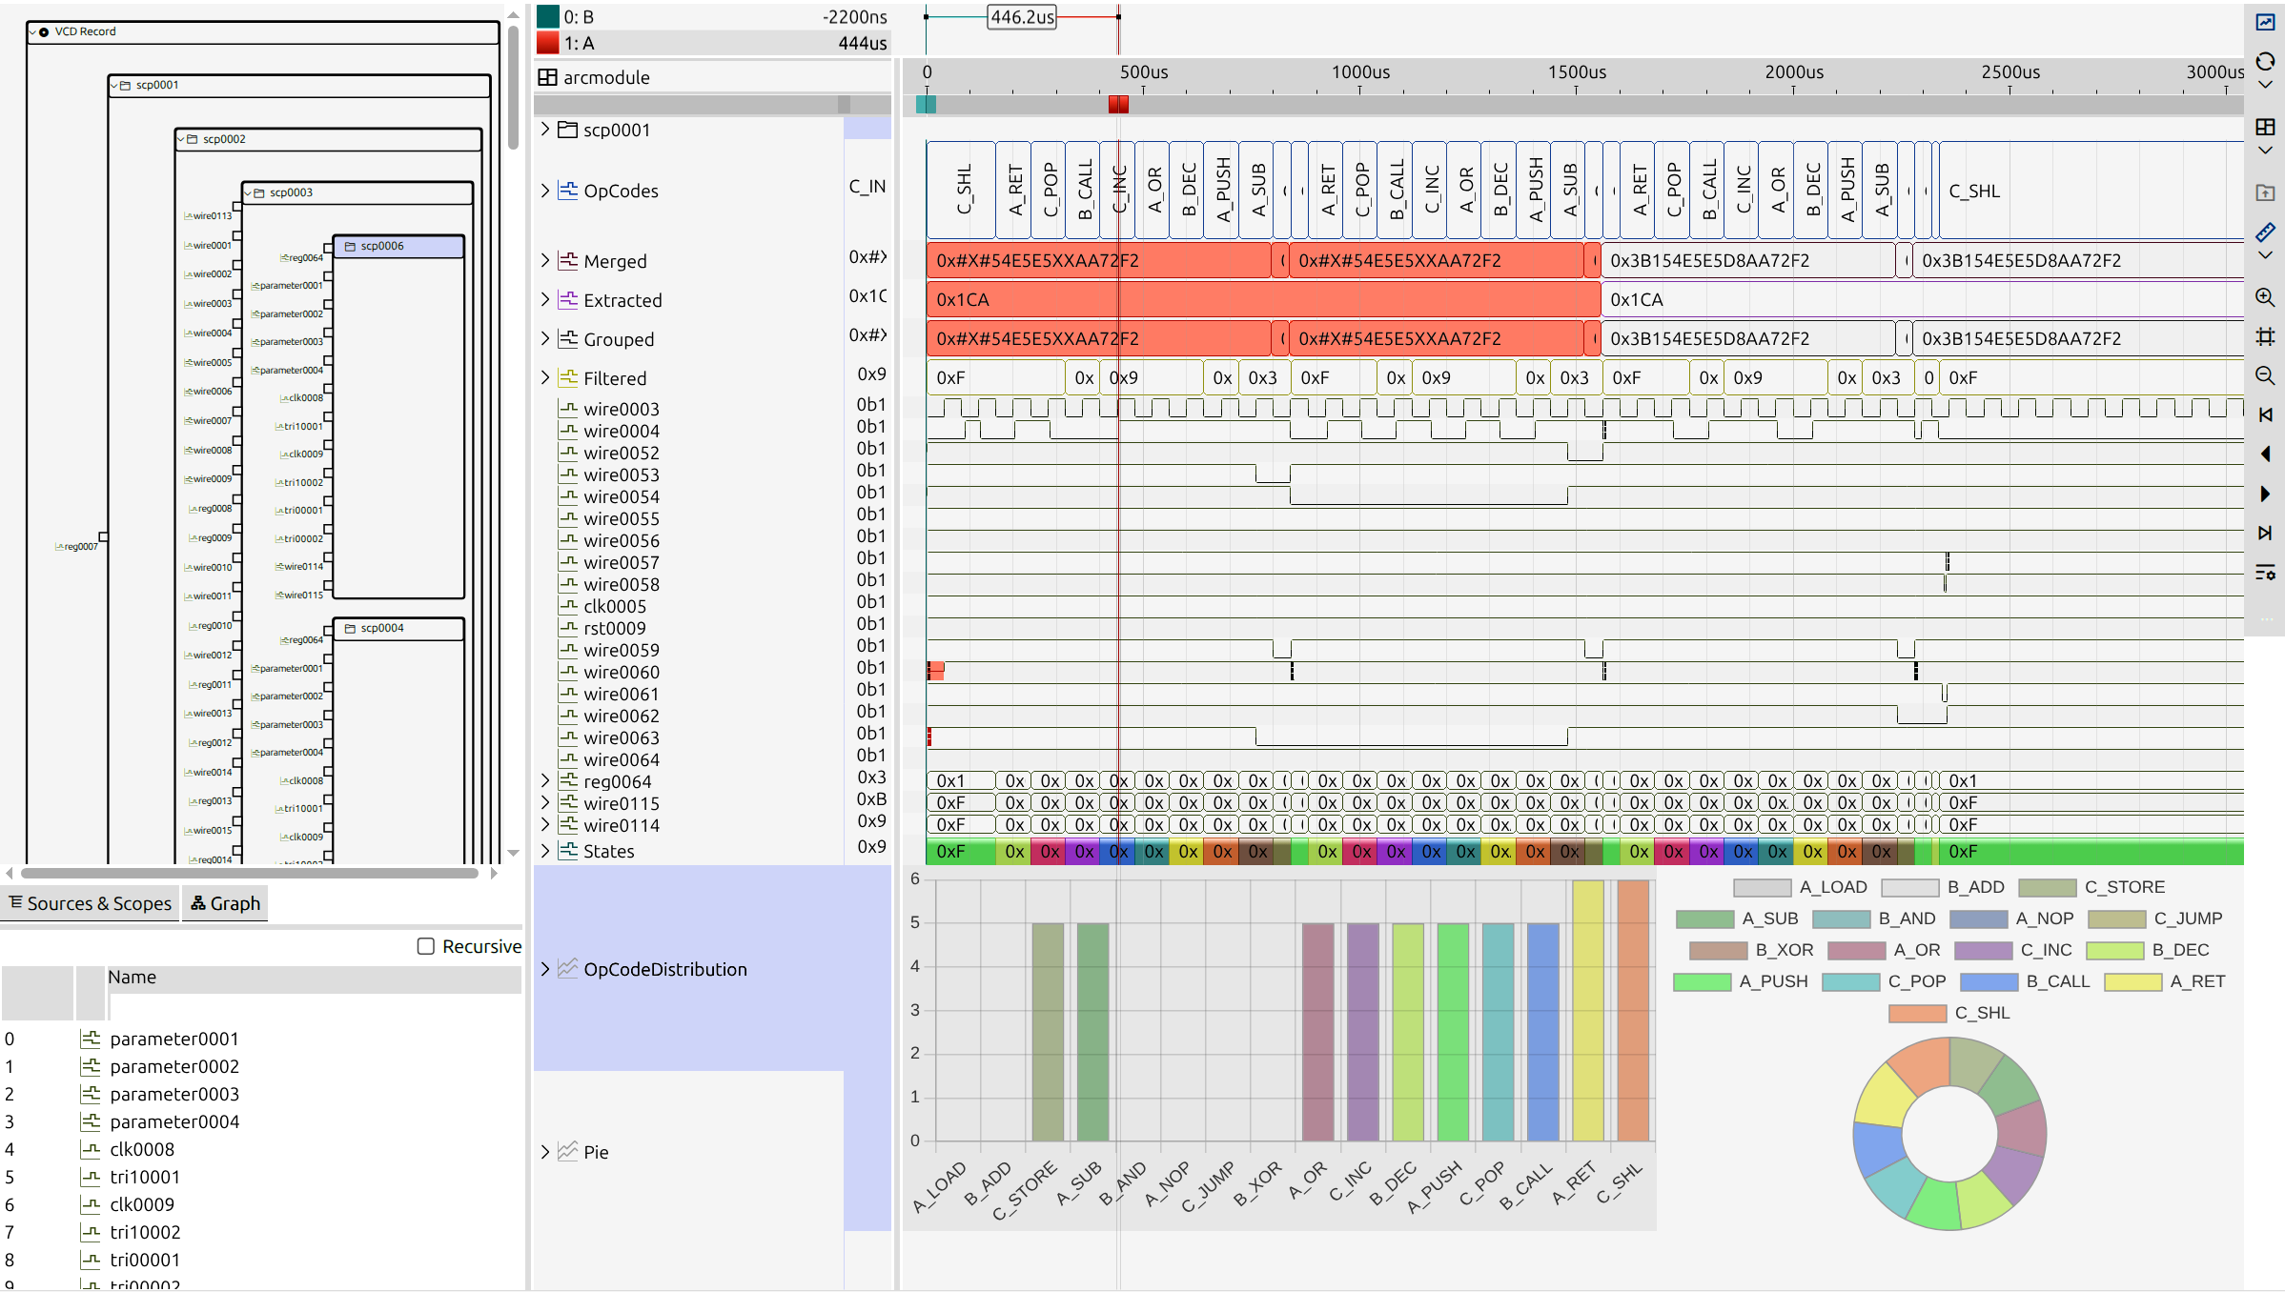Click the A_RET legend color swatch

2132,981
